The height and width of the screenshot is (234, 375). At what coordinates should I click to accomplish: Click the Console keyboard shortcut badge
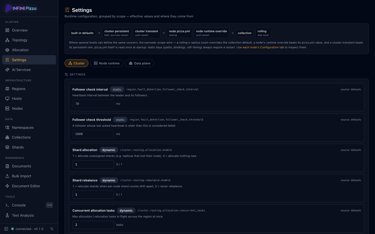(49, 205)
